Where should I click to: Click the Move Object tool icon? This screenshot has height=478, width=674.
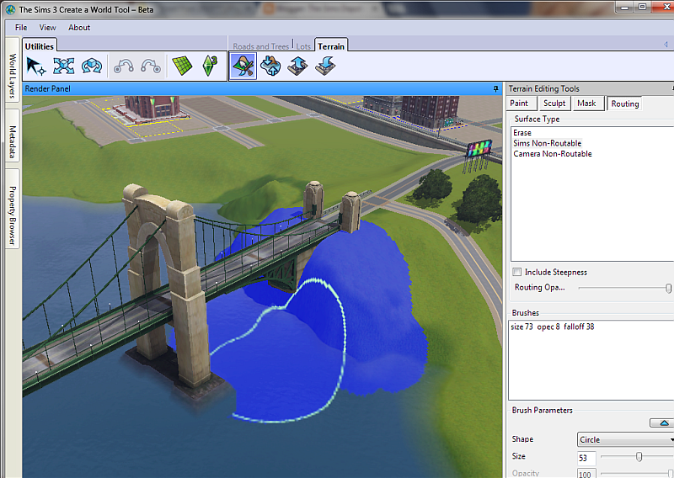pyautogui.click(x=63, y=66)
